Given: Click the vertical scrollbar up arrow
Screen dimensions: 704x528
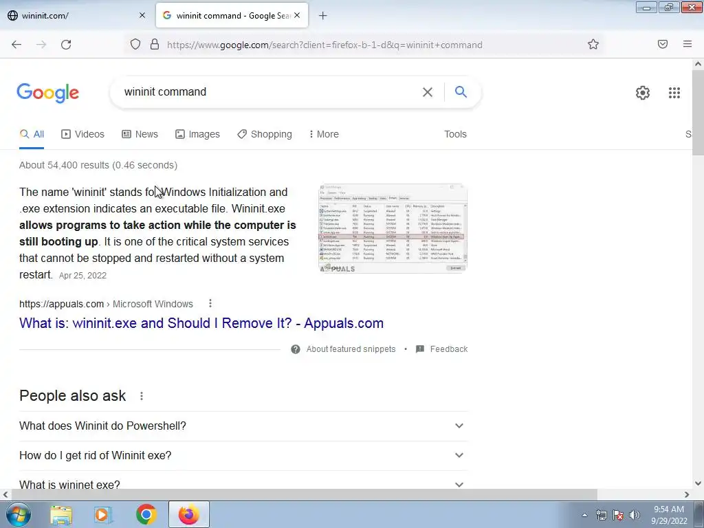Looking at the screenshot, I should pyautogui.click(x=698, y=64).
